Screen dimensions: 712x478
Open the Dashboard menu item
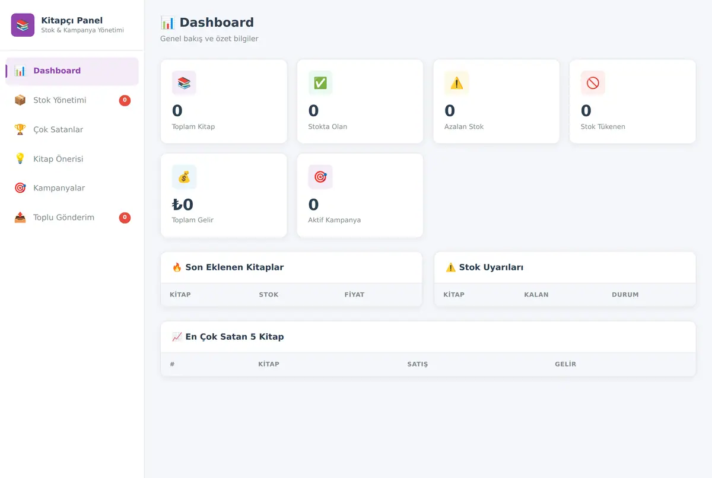tap(72, 71)
